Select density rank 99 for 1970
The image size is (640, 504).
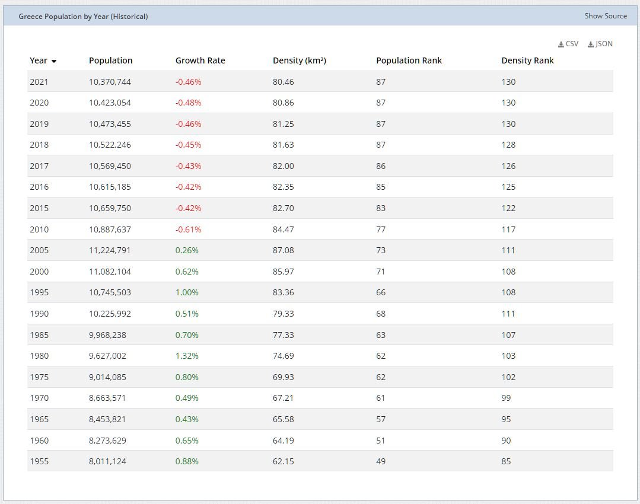506,398
